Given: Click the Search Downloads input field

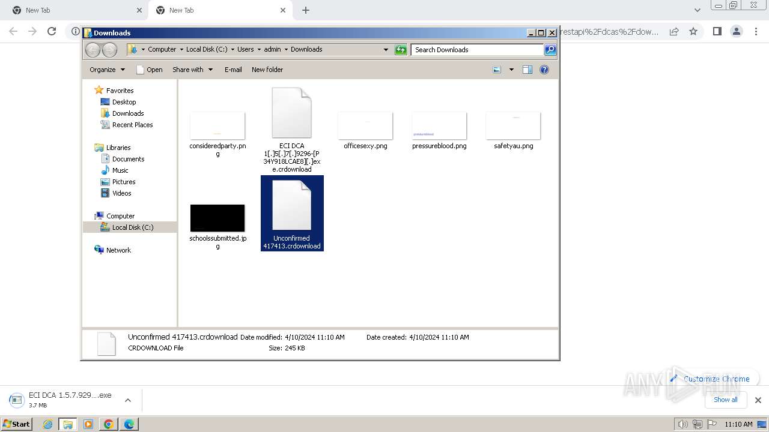Looking at the screenshot, I should point(478,50).
